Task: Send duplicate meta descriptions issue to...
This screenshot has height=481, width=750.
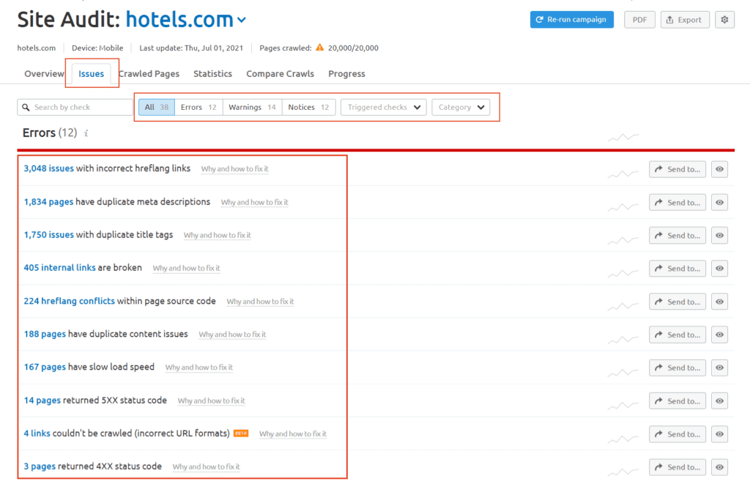Action: [677, 202]
